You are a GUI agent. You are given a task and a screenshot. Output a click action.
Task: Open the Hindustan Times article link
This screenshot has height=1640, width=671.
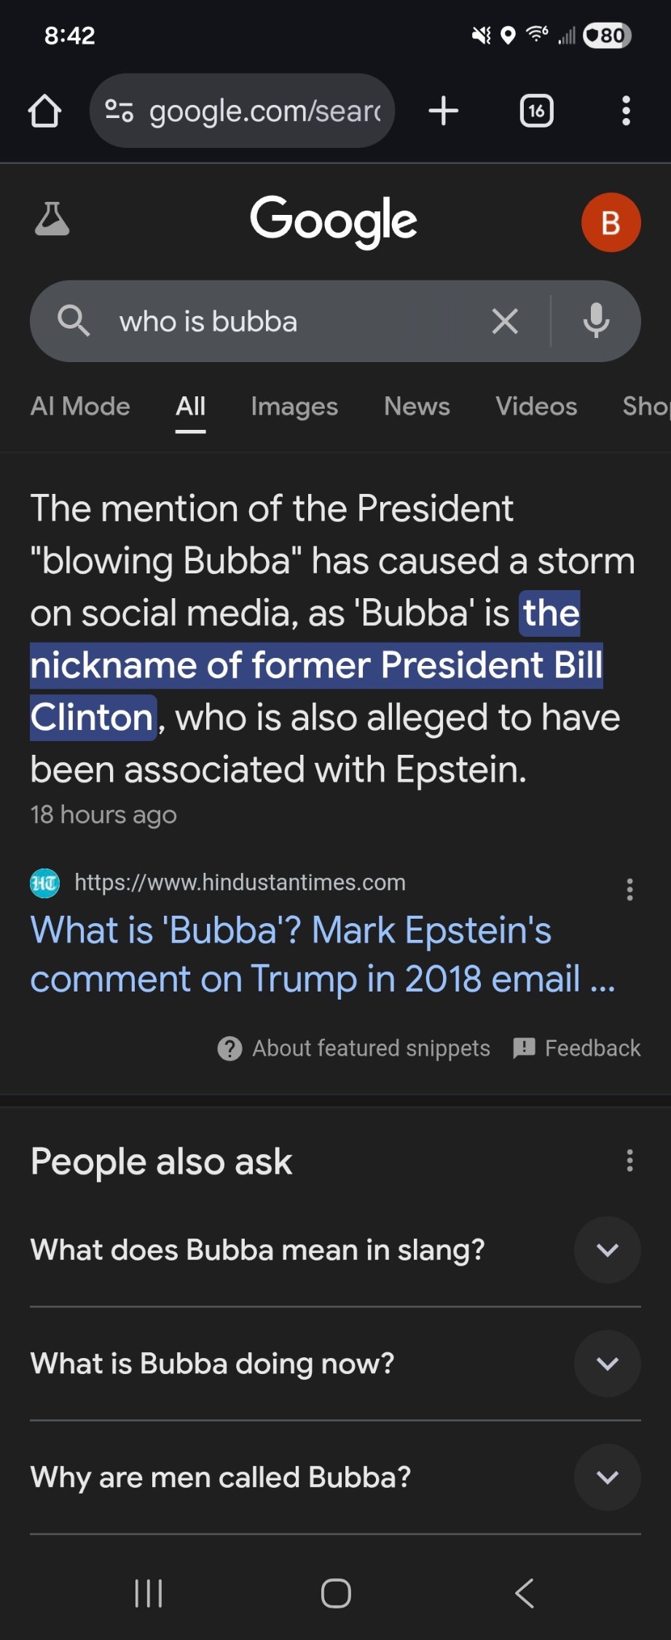coord(322,954)
